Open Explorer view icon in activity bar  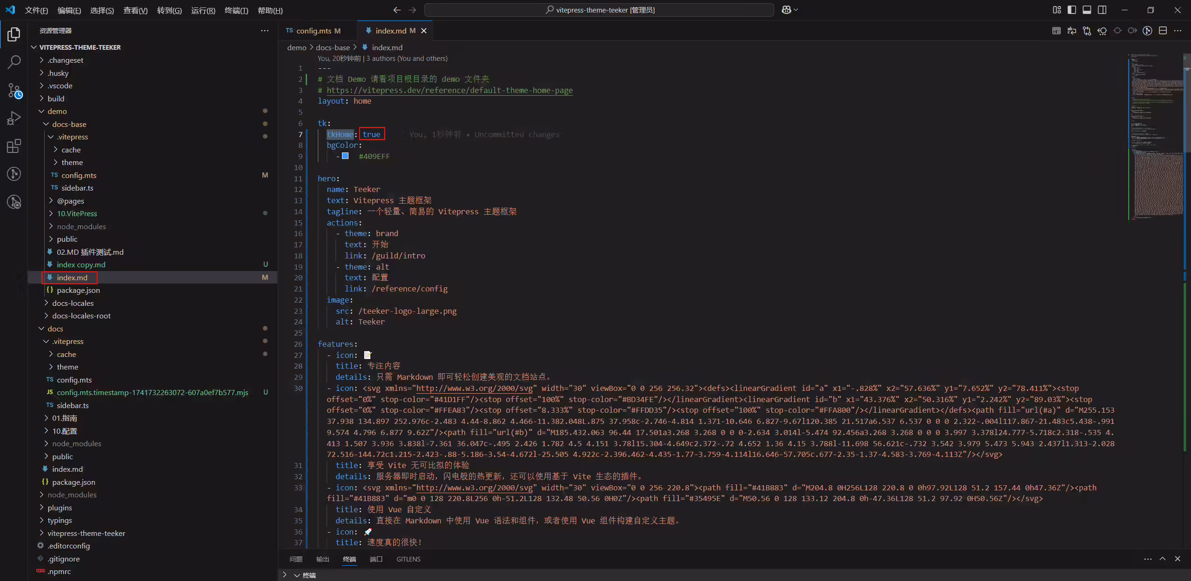click(x=14, y=34)
